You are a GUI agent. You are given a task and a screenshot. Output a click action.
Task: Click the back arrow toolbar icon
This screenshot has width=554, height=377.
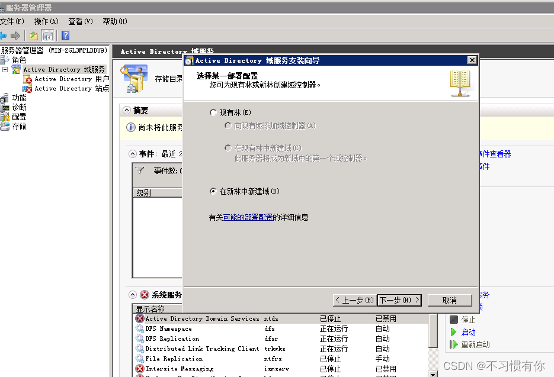pyautogui.click(x=3, y=36)
